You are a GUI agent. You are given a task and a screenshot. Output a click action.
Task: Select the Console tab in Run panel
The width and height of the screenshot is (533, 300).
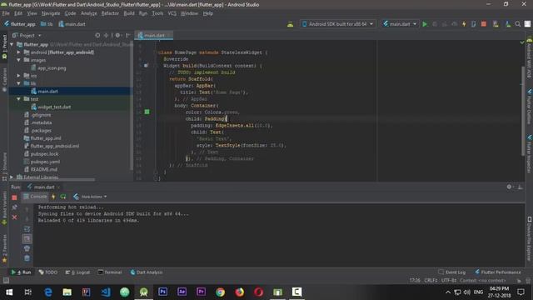coord(35,197)
